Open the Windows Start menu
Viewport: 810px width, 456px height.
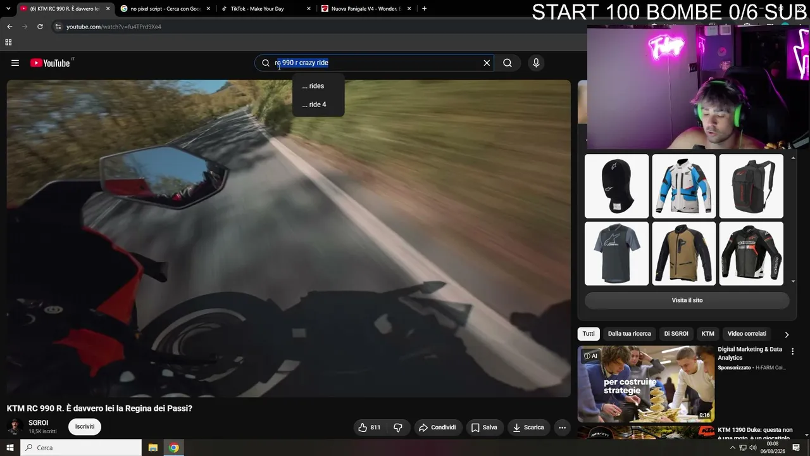(x=10, y=448)
